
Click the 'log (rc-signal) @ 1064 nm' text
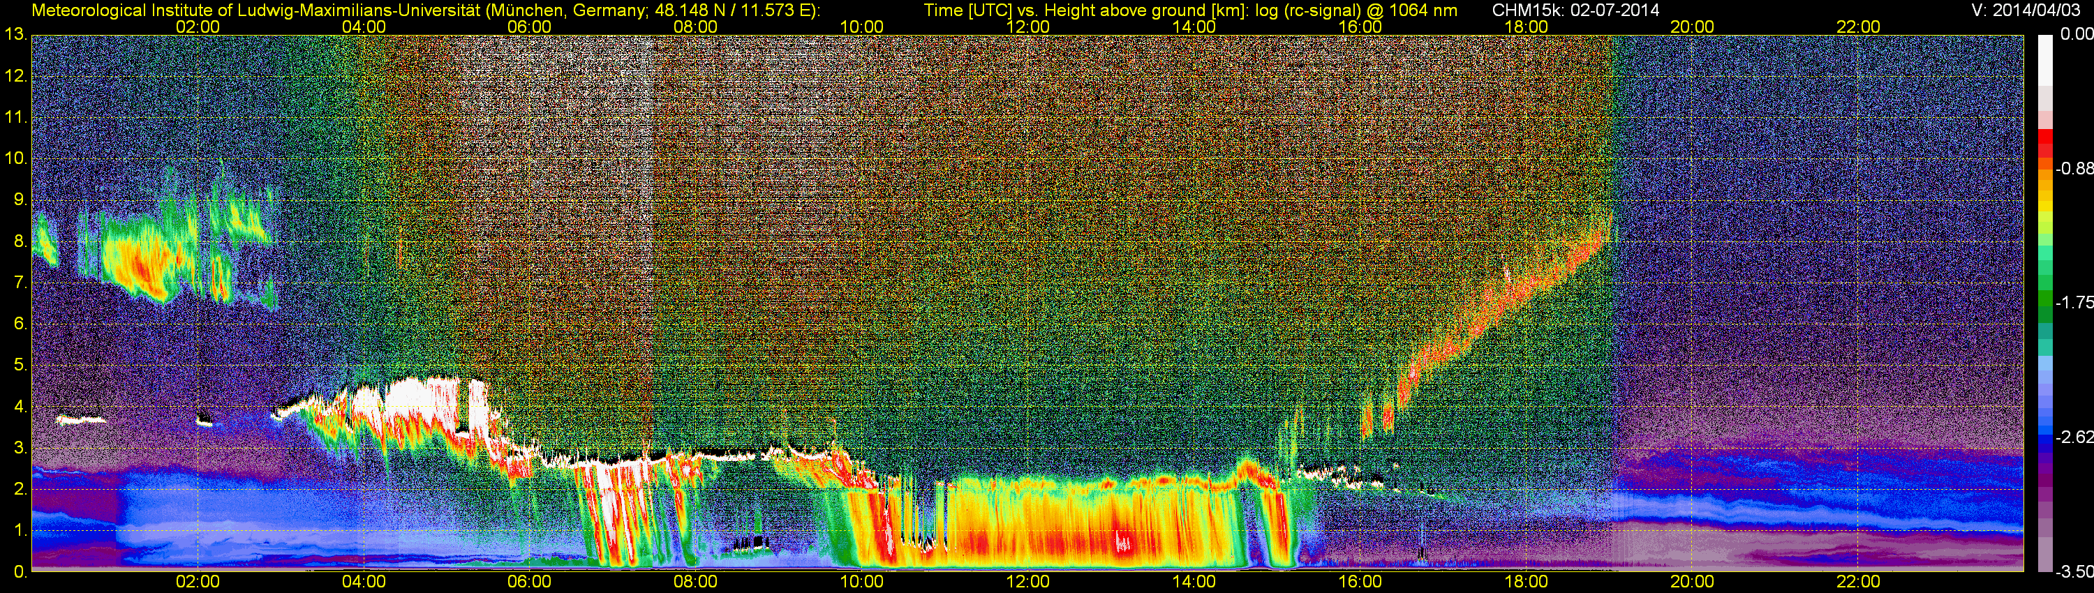coord(1357,10)
